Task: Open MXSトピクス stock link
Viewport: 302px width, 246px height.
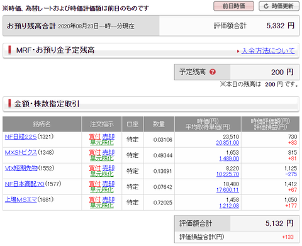Action: (x=21, y=152)
